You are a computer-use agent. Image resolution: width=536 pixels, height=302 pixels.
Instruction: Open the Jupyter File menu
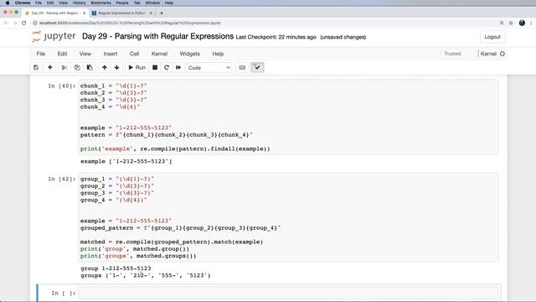[41, 54]
